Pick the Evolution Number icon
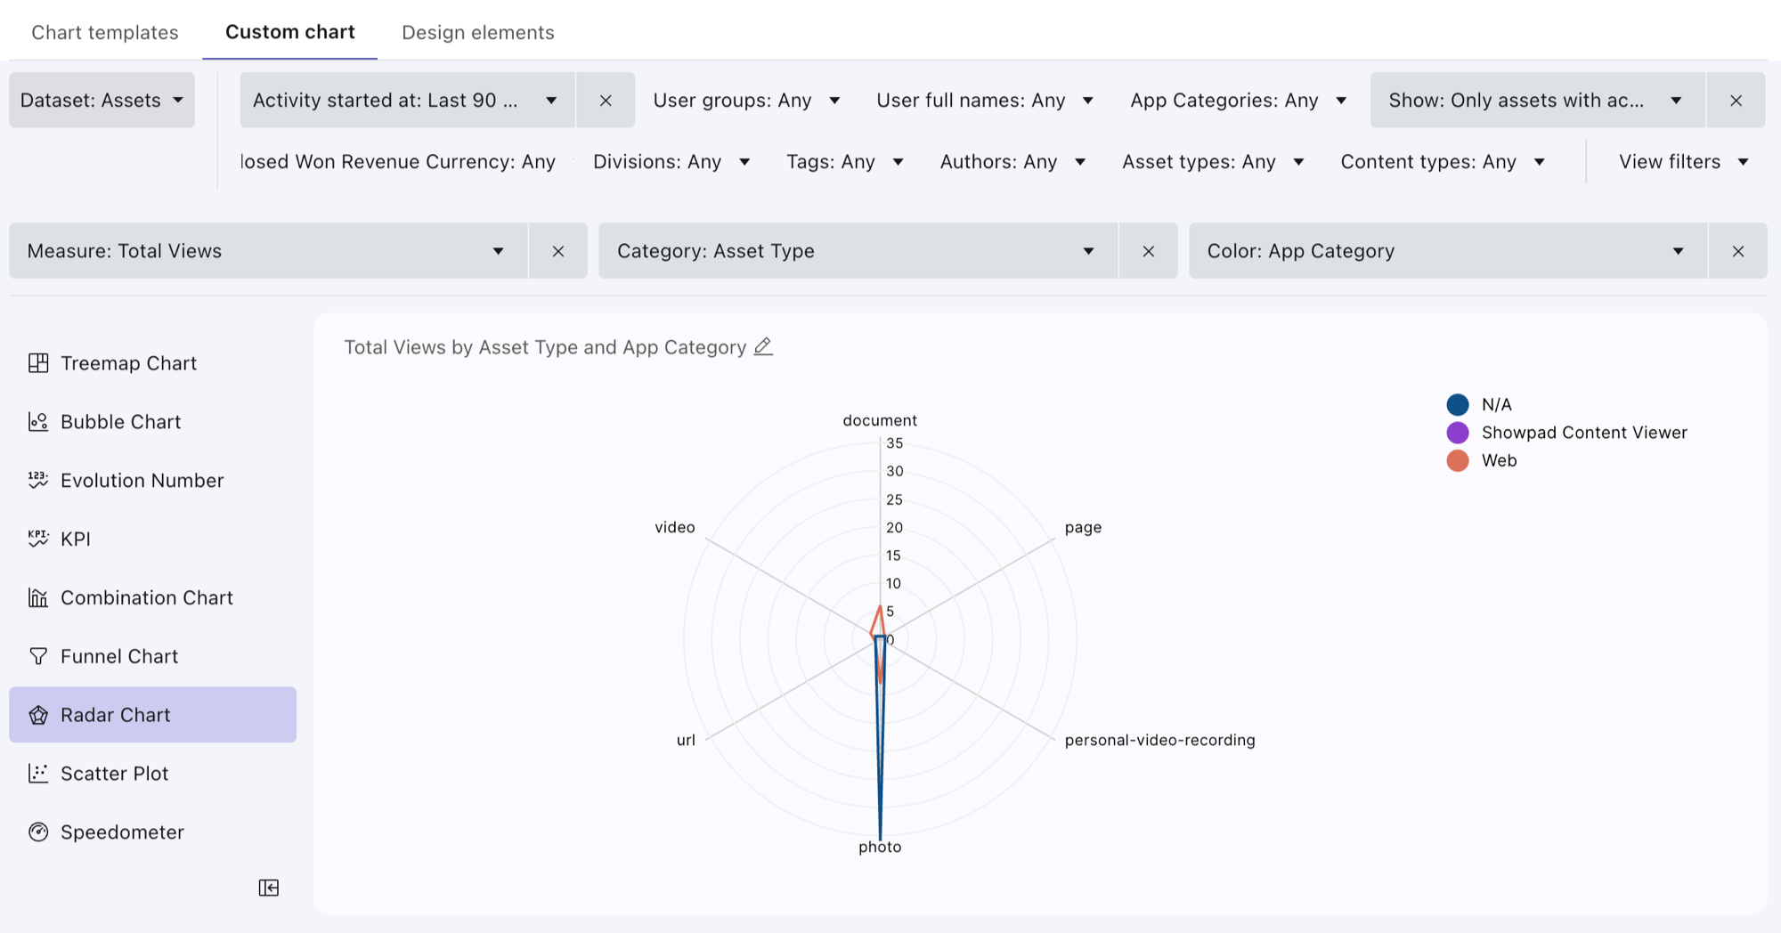This screenshot has width=1781, height=933. tap(38, 481)
